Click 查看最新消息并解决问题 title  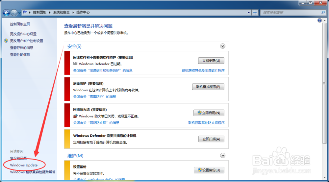click(88, 26)
